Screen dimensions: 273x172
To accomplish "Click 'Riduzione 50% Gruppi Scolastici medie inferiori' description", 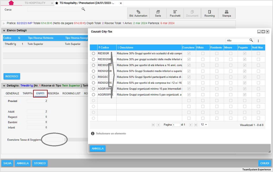I will tap(149, 71).
